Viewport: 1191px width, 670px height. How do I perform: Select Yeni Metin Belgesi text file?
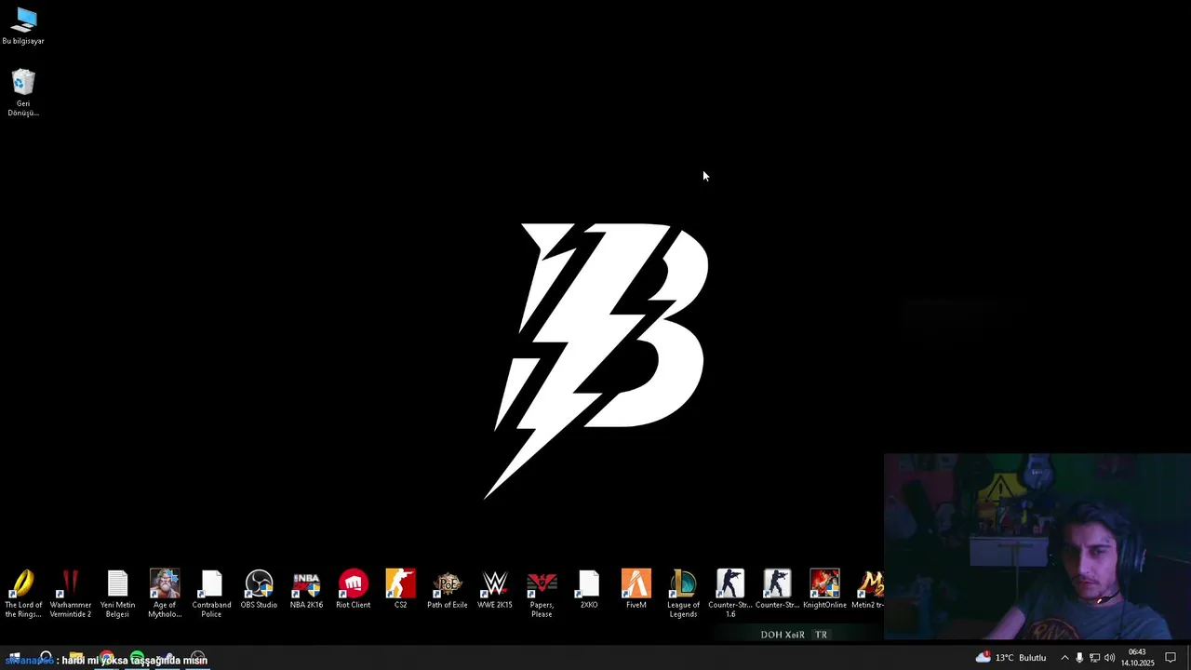(x=117, y=594)
